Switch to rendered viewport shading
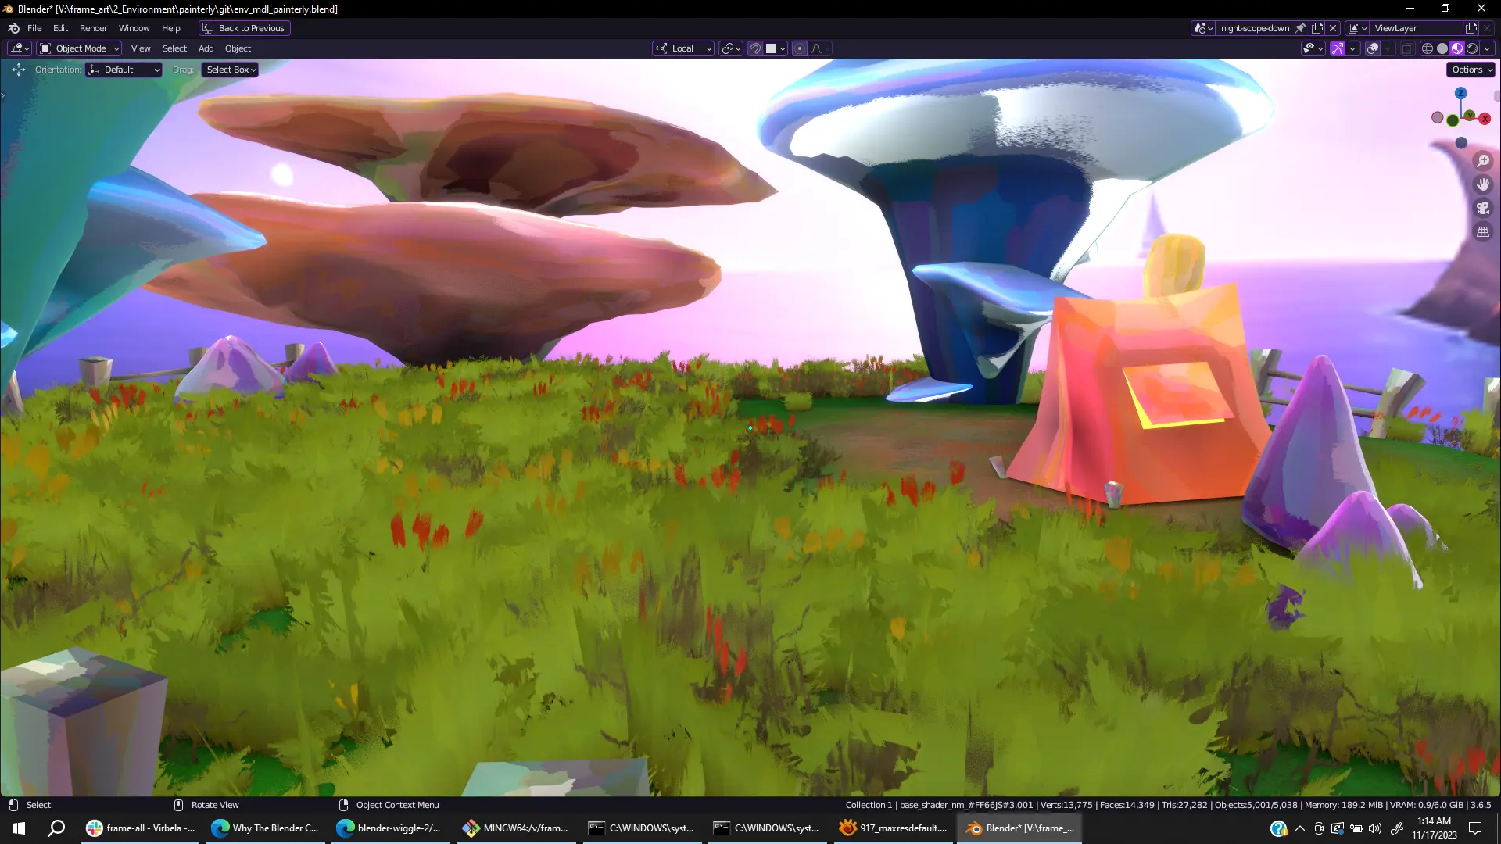The image size is (1501, 844). coord(1472,48)
